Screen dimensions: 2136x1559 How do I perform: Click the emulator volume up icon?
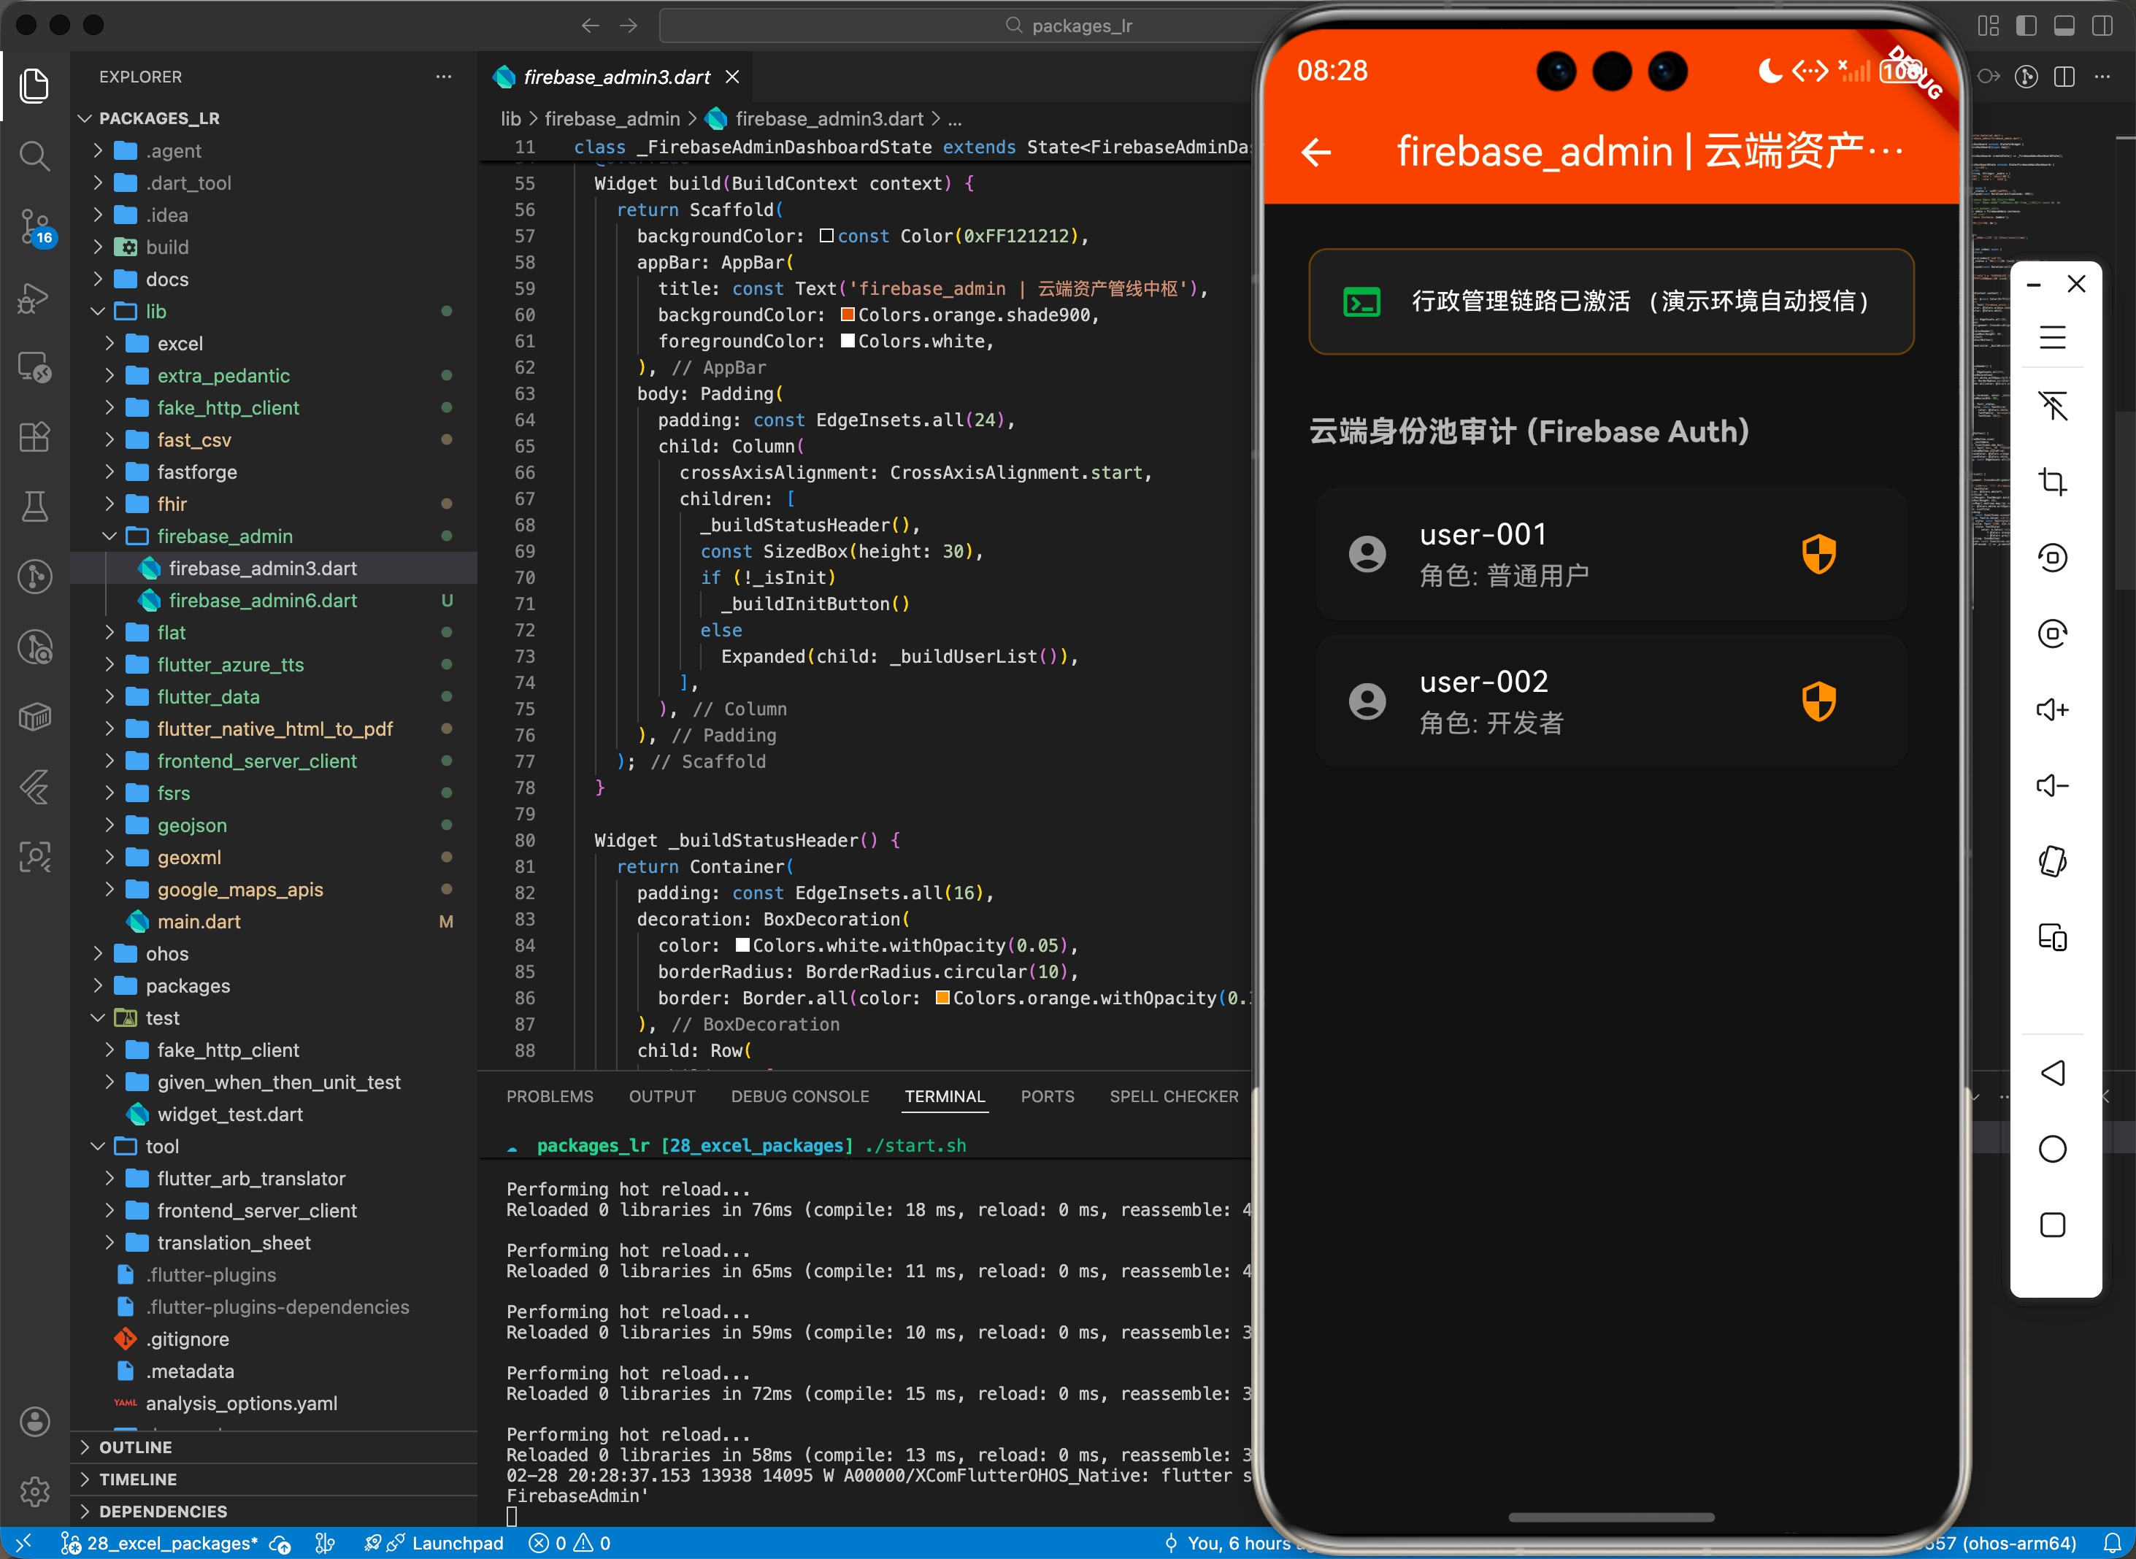(2052, 709)
